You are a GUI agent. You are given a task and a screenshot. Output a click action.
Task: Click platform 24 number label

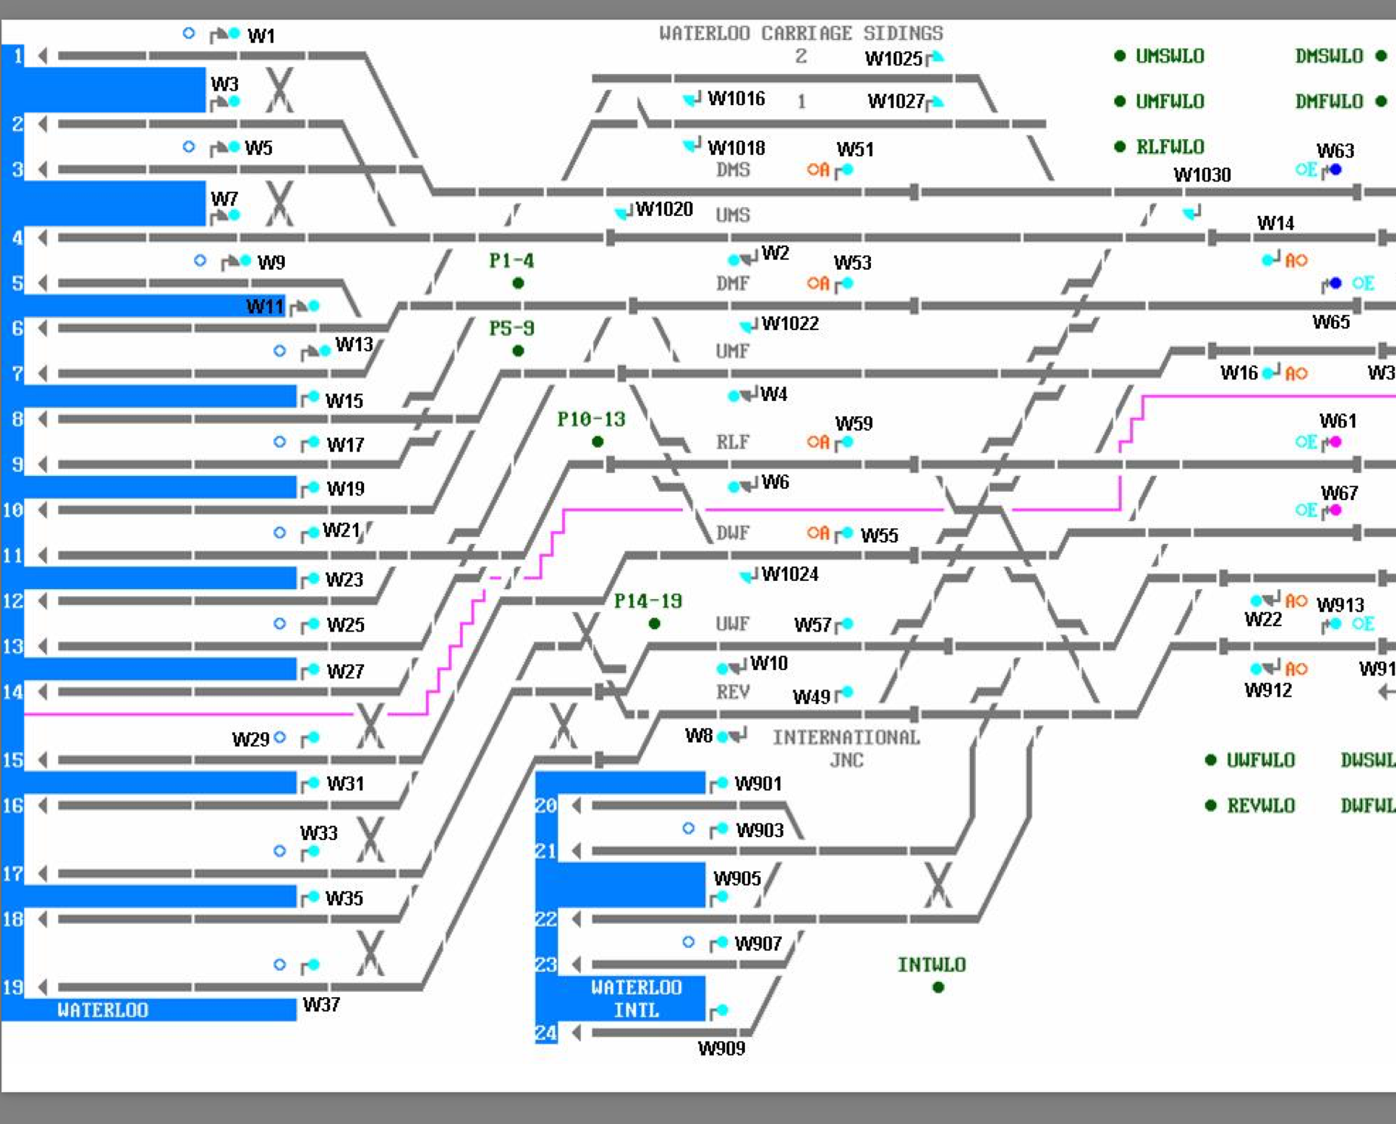pos(546,1033)
